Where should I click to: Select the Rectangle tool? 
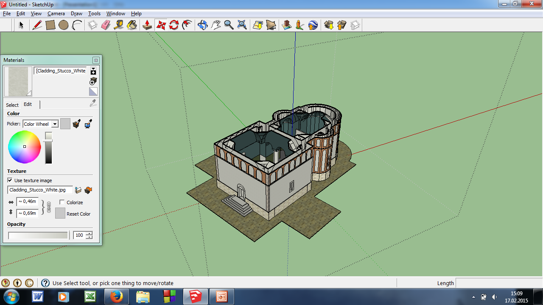[50, 25]
